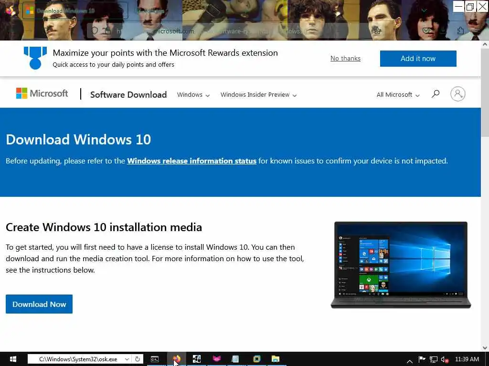Open the Windows Start menu
This screenshot has height=366, width=489.
(13, 359)
